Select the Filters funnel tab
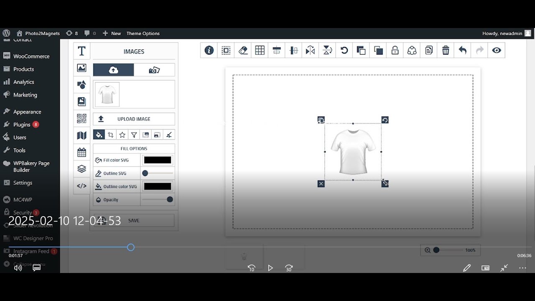Screen dimensions: 535x301 134,135
